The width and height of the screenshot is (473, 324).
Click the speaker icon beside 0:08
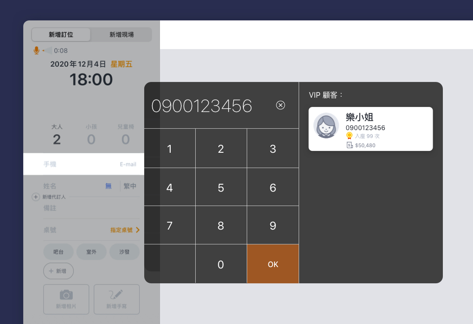pos(47,50)
